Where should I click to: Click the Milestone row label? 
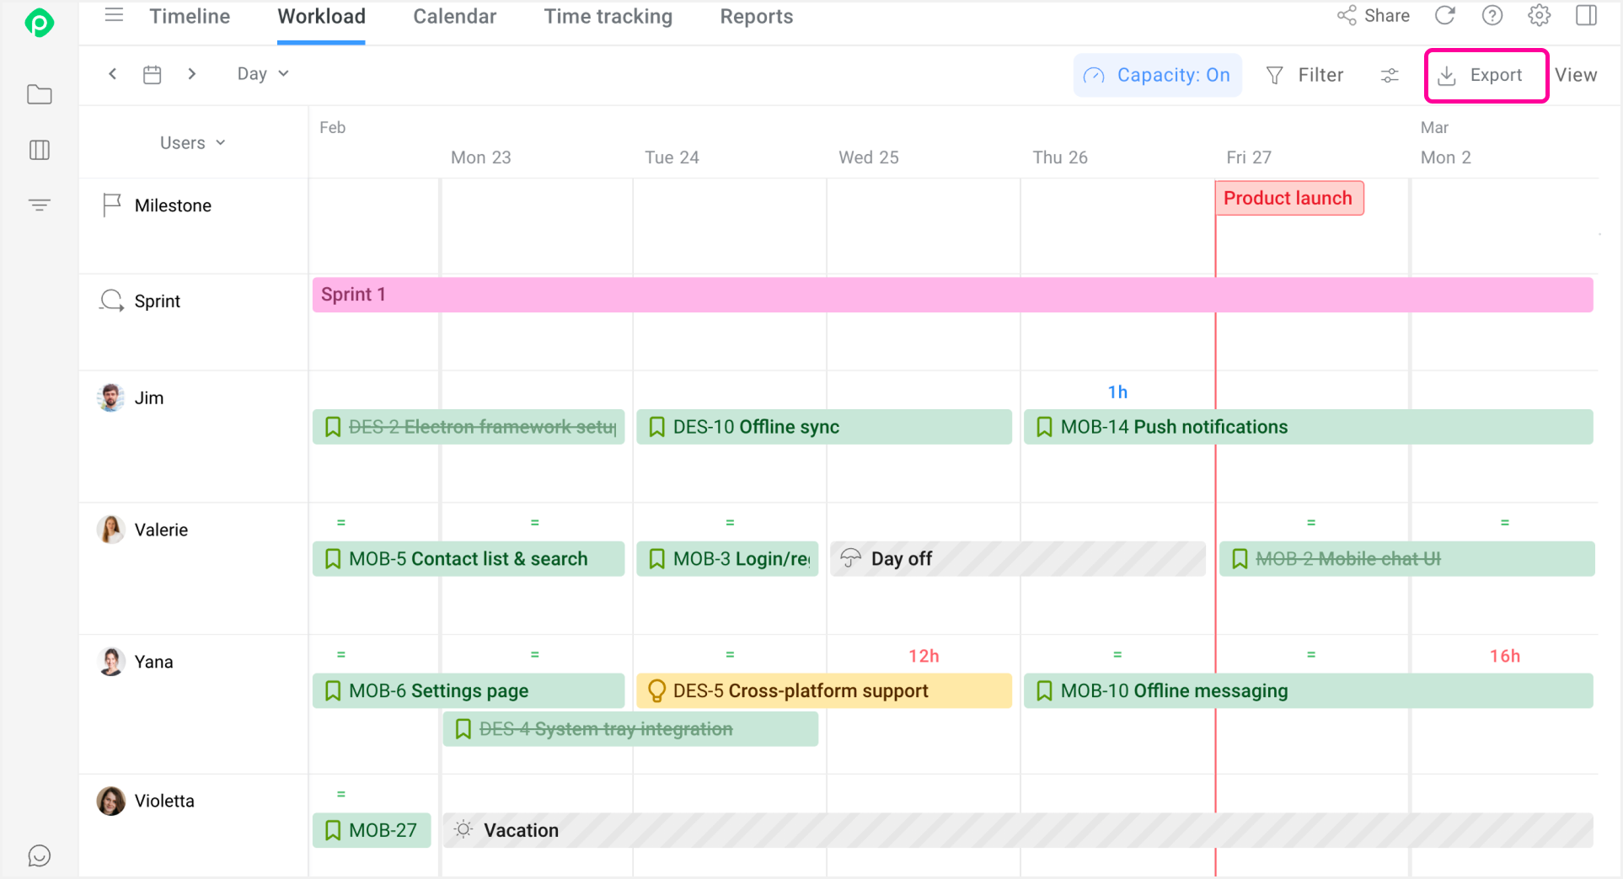pos(173,205)
